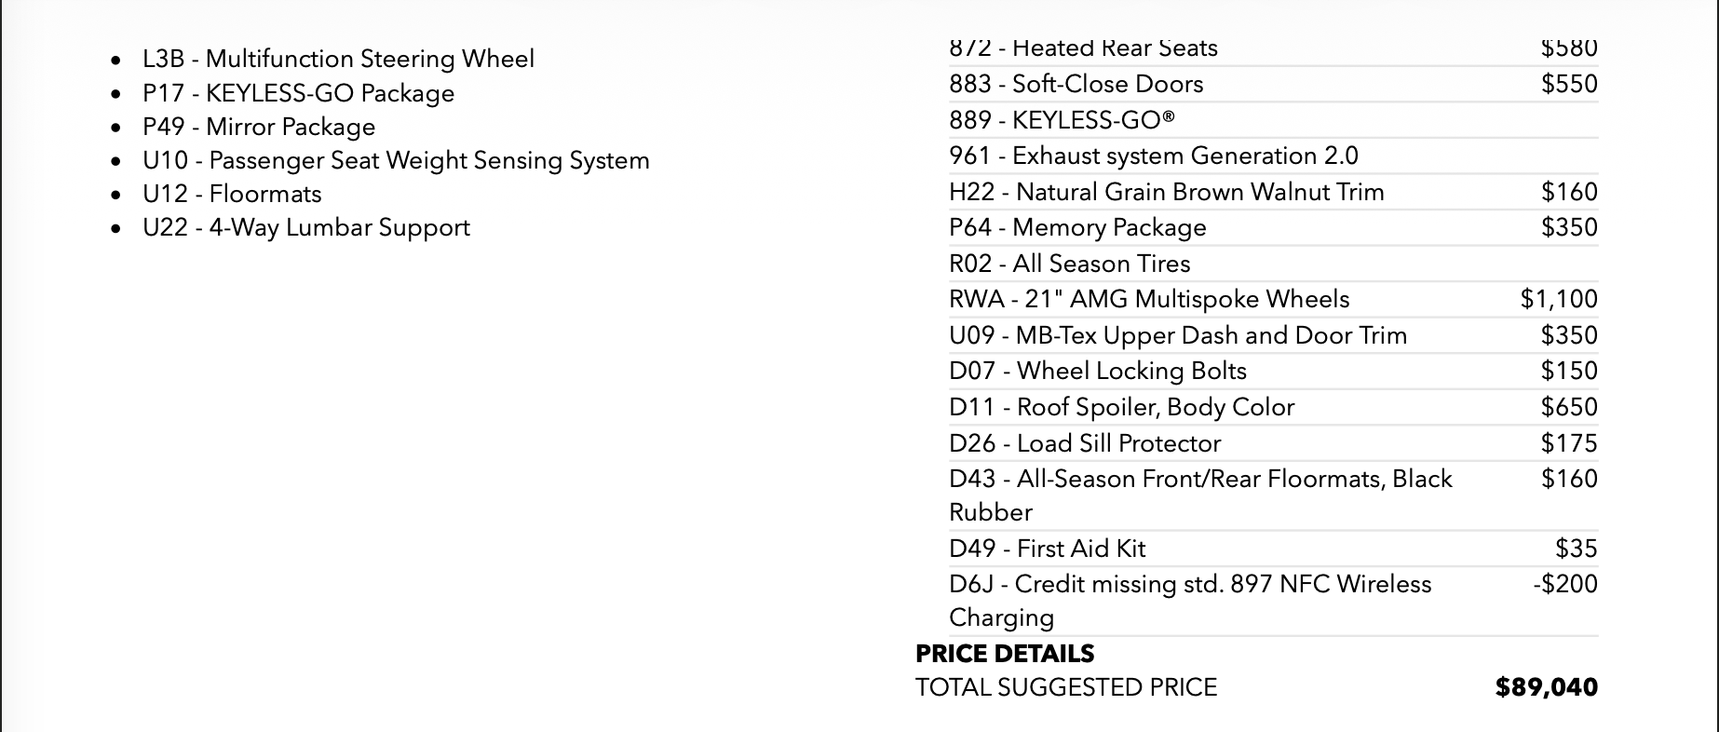Select H22 Natural Grain Brown Walnut Trim
1719x732 pixels.
pos(1273,192)
